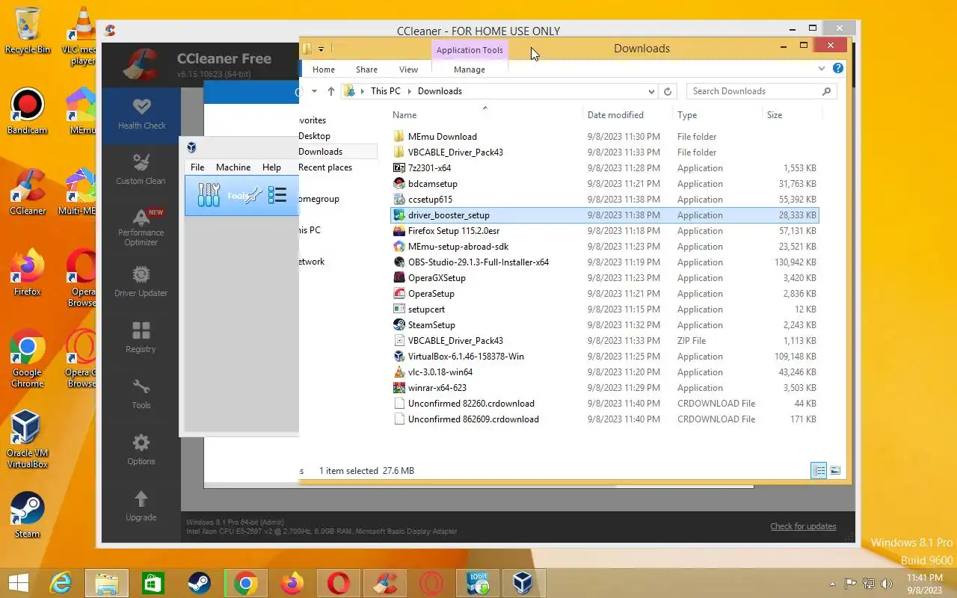
Task: Click Check for updates link in CCleaner
Action: tap(803, 526)
